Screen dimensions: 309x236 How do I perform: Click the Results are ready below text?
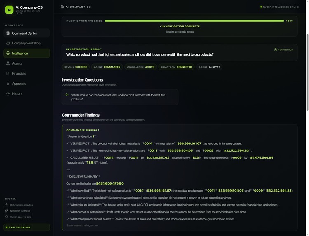[180, 32]
